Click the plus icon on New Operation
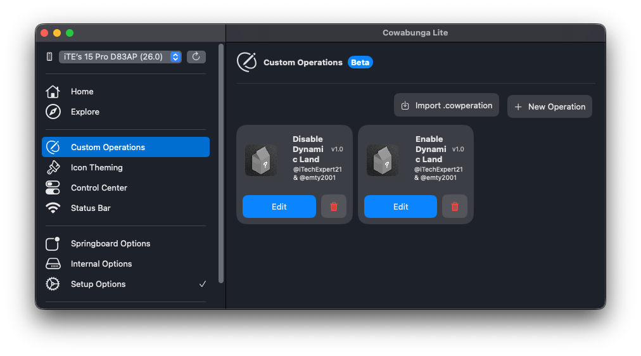641x356 pixels. tap(518, 107)
